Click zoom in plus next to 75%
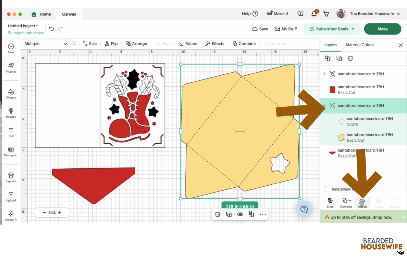Screen dimensions: 407x259 (x=60, y=212)
